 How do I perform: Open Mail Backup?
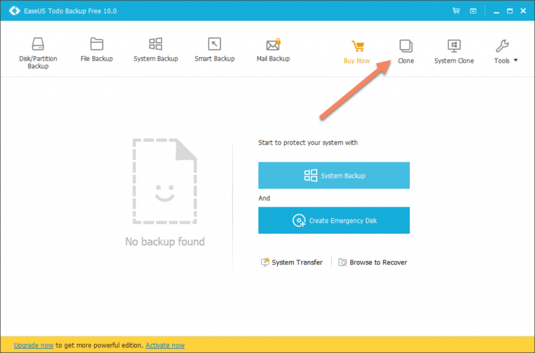[273, 50]
